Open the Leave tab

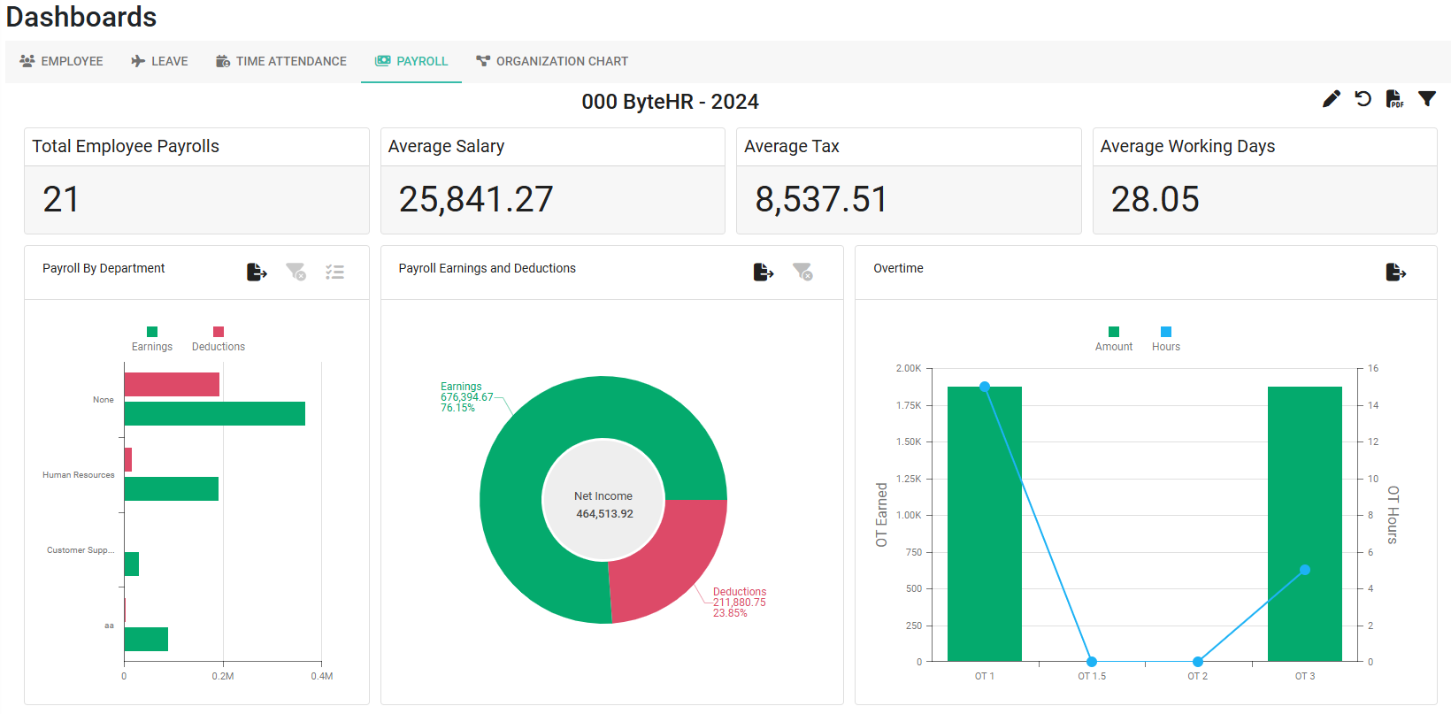click(x=160, y=61)
